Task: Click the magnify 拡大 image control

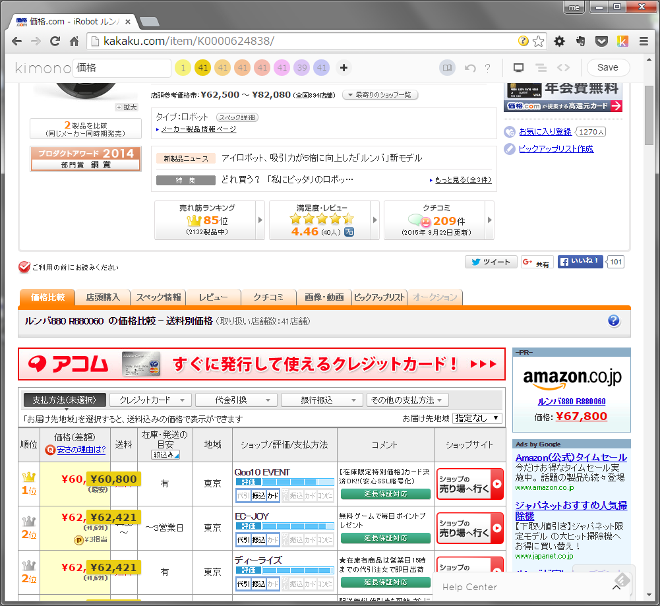Action: pos(127,107)
